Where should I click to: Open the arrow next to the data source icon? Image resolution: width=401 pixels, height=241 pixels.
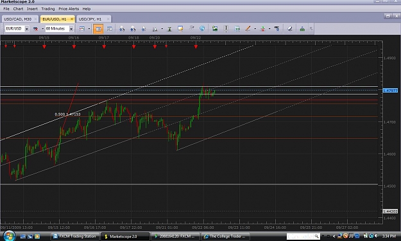tap(43, 29)
